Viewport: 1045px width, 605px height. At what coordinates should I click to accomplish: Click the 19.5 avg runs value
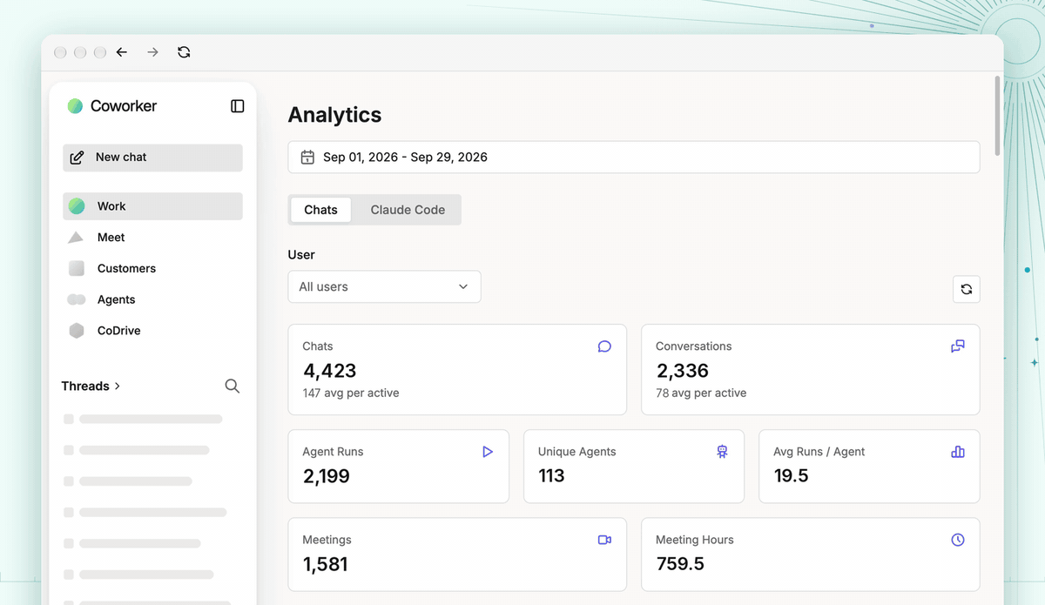point(791,476)
